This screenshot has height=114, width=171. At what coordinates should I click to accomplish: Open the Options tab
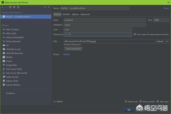point(75,14)
